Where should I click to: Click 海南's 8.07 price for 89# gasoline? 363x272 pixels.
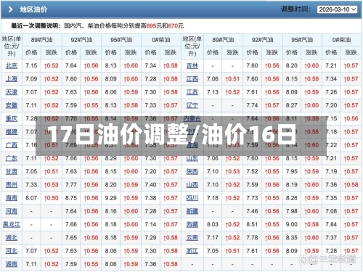tap(31, 198)
